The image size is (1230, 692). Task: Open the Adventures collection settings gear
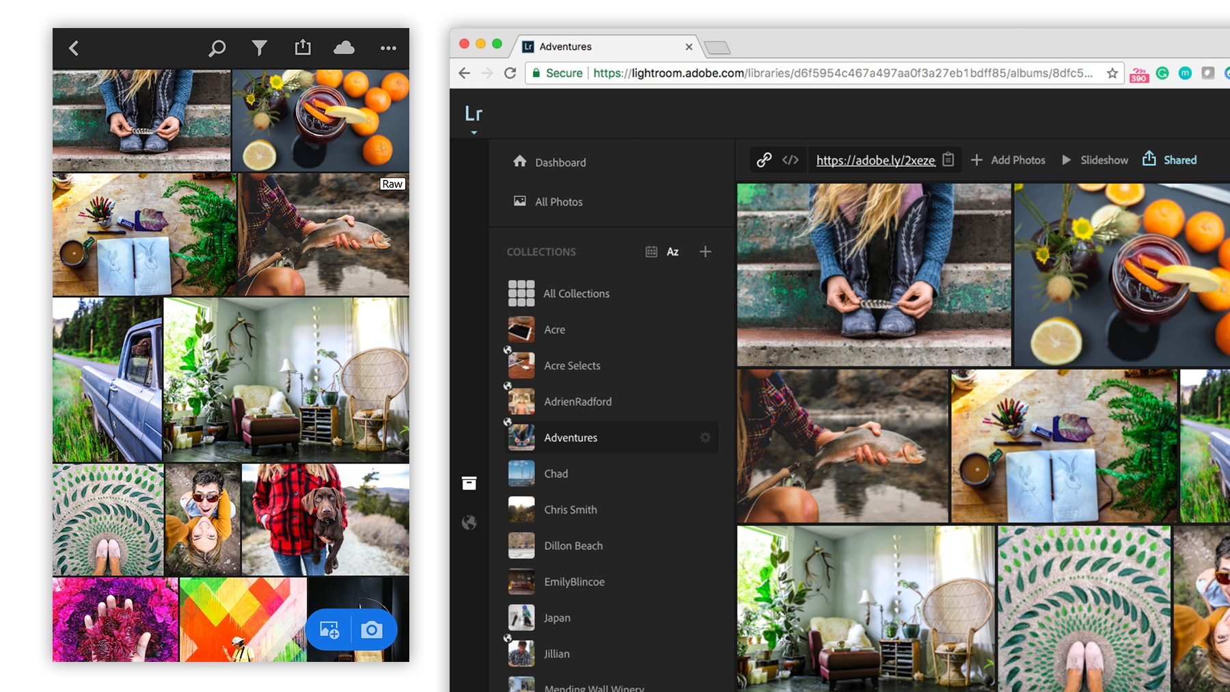coord(705,438)
